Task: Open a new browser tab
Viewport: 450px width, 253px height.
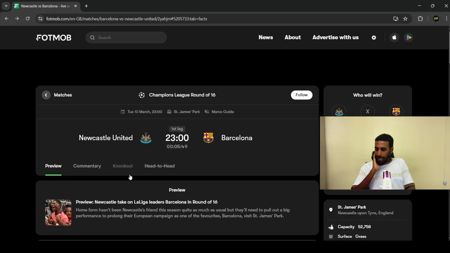Action: click(86, 6)
